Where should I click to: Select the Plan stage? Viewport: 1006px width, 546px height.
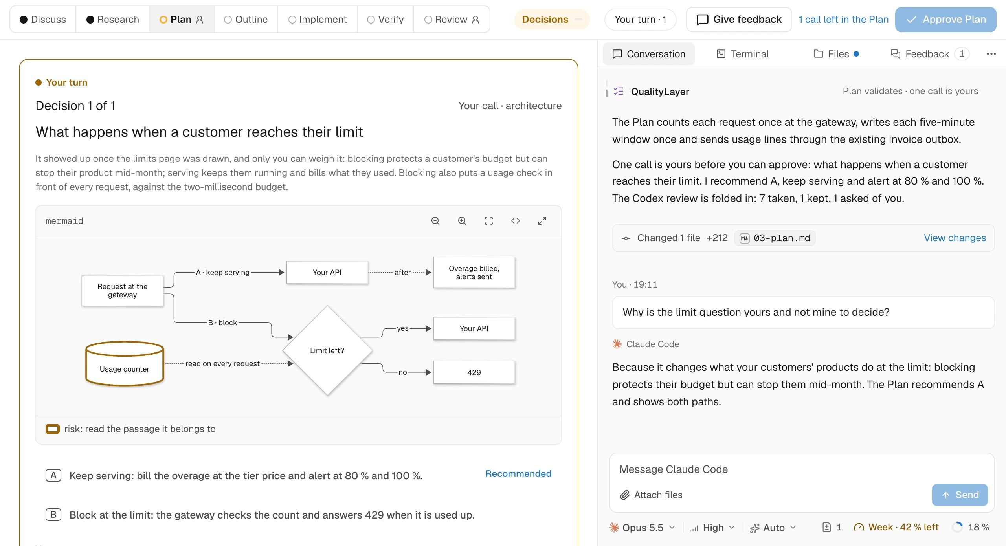click(x=182, y=19)
